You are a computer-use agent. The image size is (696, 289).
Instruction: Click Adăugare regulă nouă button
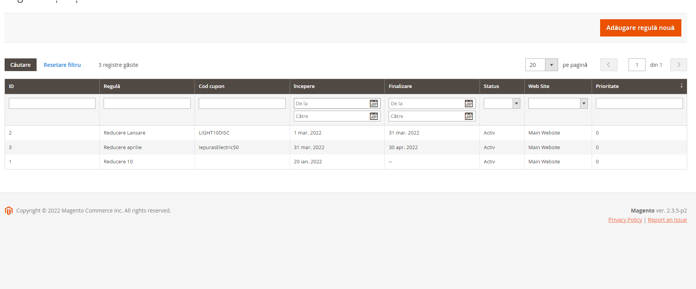click(641, 28)
